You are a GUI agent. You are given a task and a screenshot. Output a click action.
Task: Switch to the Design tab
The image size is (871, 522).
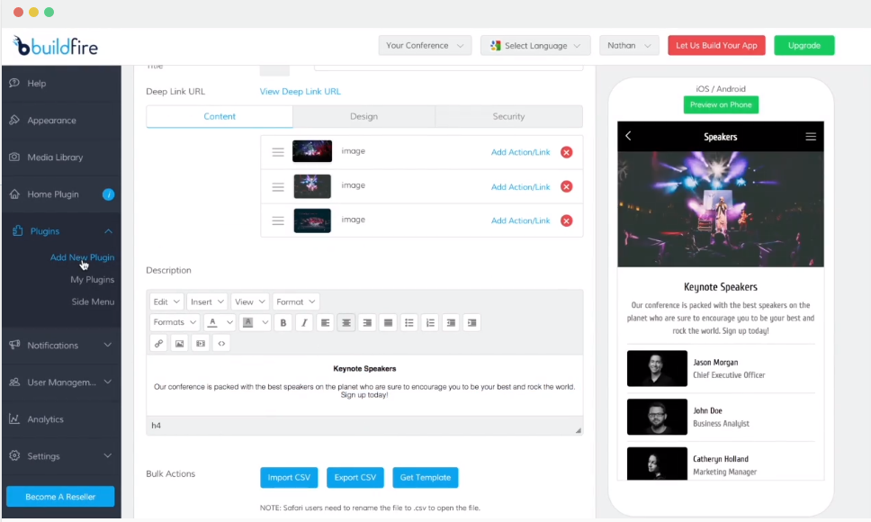pos(364,117)
